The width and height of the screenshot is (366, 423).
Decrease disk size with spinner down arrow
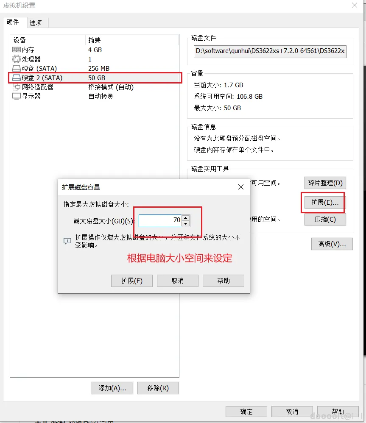[185, 223]
